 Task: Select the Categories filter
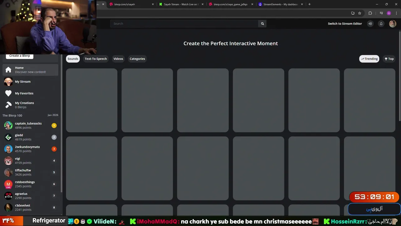tap(137, 59)
